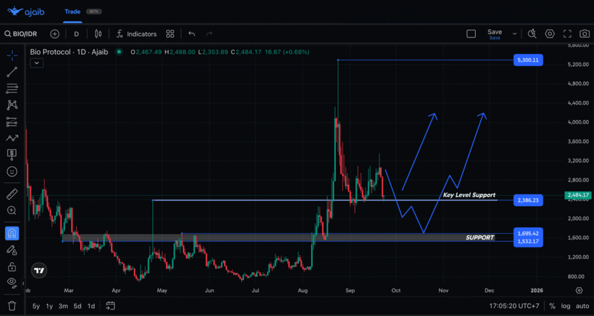Open chart settings hexagon icon
Image resolution: width=594 pixels, height=316 pixels.
click(550, 34)
